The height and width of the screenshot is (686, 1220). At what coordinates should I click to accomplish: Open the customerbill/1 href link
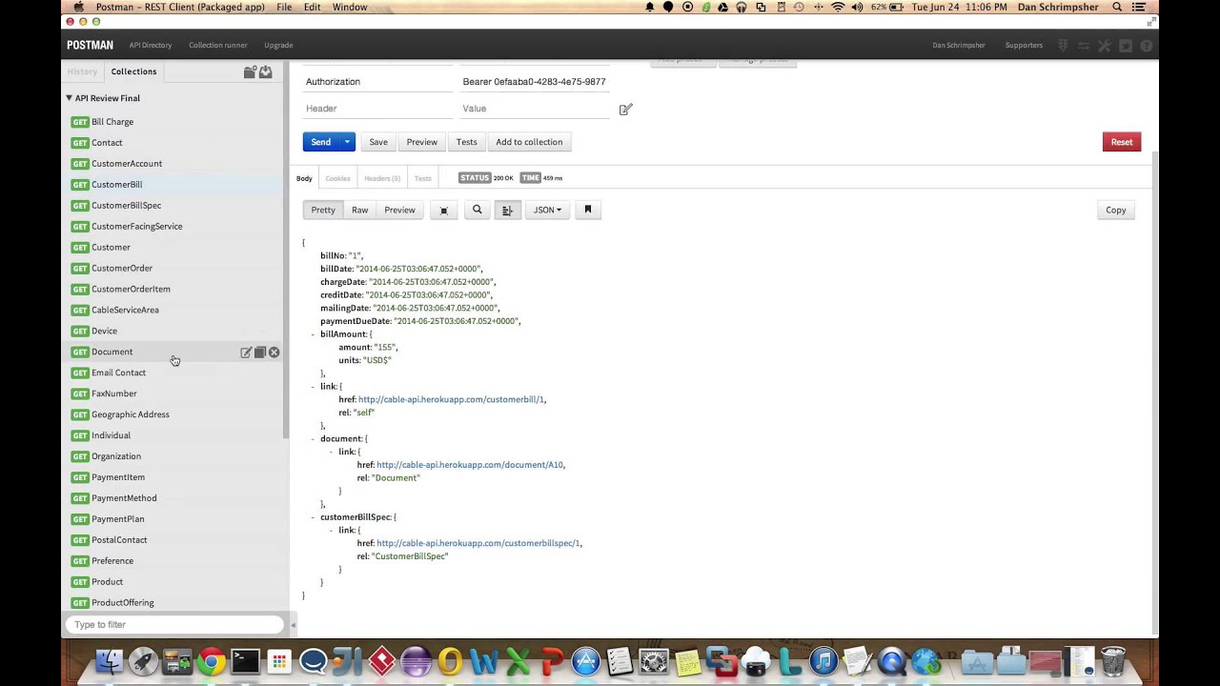452,399
